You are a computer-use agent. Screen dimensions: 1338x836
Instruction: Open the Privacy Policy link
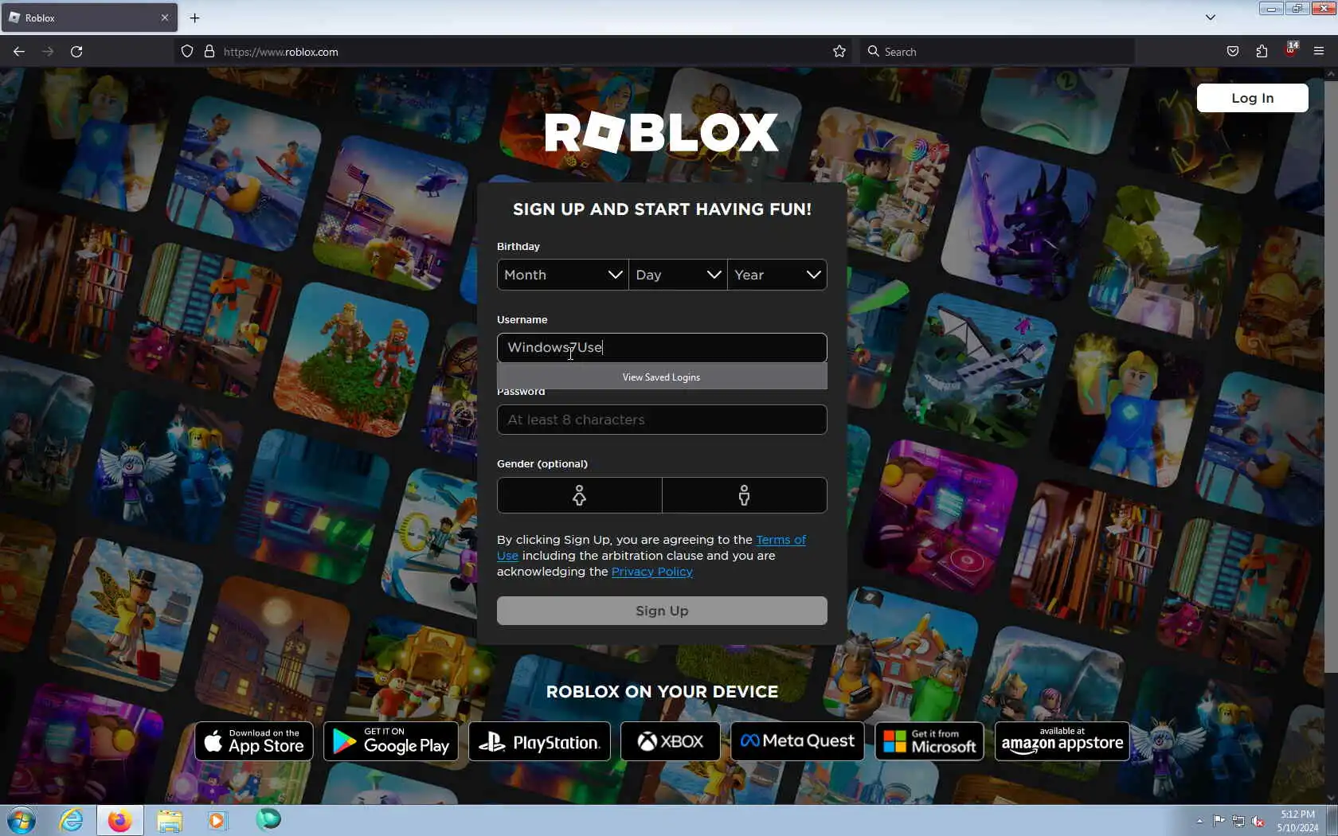click(x=652, y=572)
